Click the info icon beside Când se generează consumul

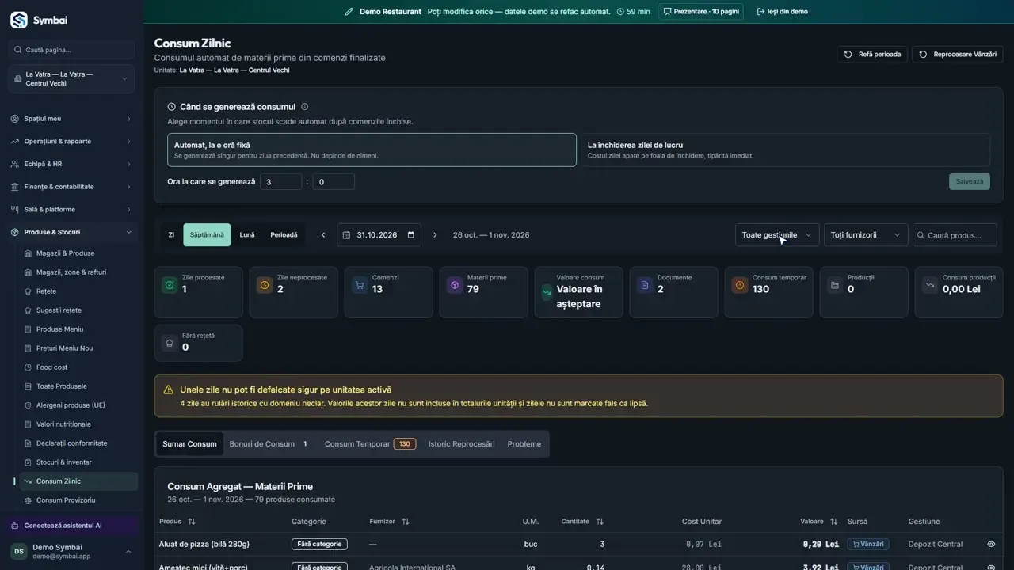305,107
